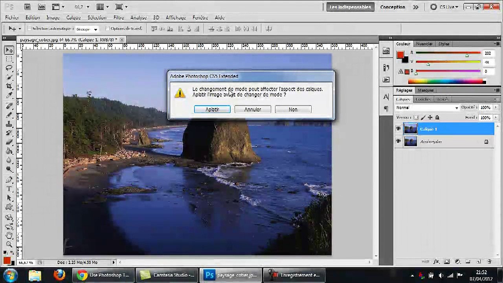Open the Calque menu
The height and width of the screenshot is (283, 503).
(x=73, y=18)
